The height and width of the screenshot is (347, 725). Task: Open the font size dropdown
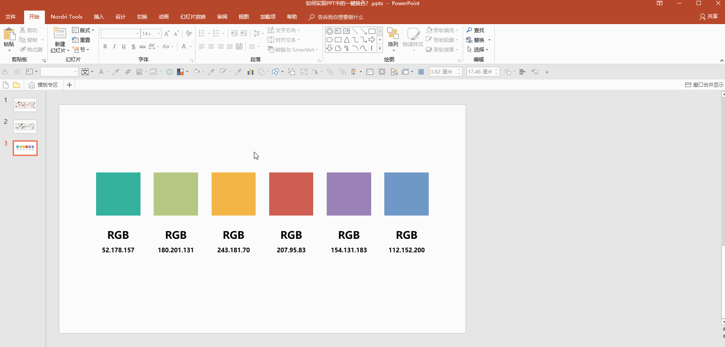click(159, 33)
